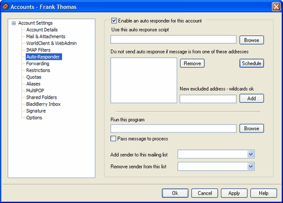The width and height of the screenshot is (283, 203).
Task: Browse for a program to run
Action: [x=251, y=129]
